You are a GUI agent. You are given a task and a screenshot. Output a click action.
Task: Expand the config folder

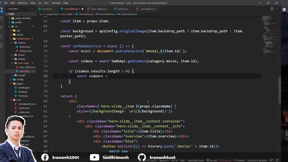[21, 79]
